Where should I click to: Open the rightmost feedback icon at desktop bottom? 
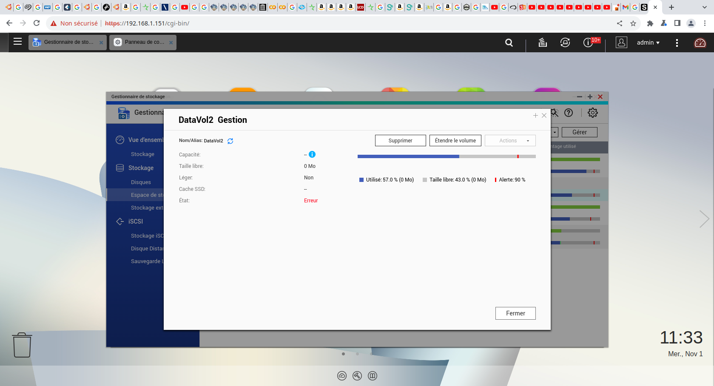click(373, 376)
